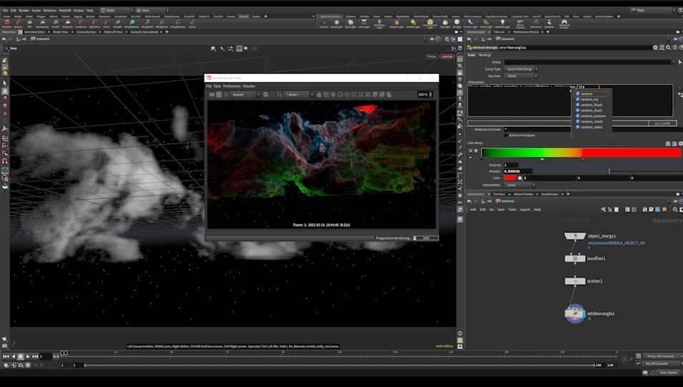
Task: Open the Beauty AOV dropdown in Render View
Action: 245,94
